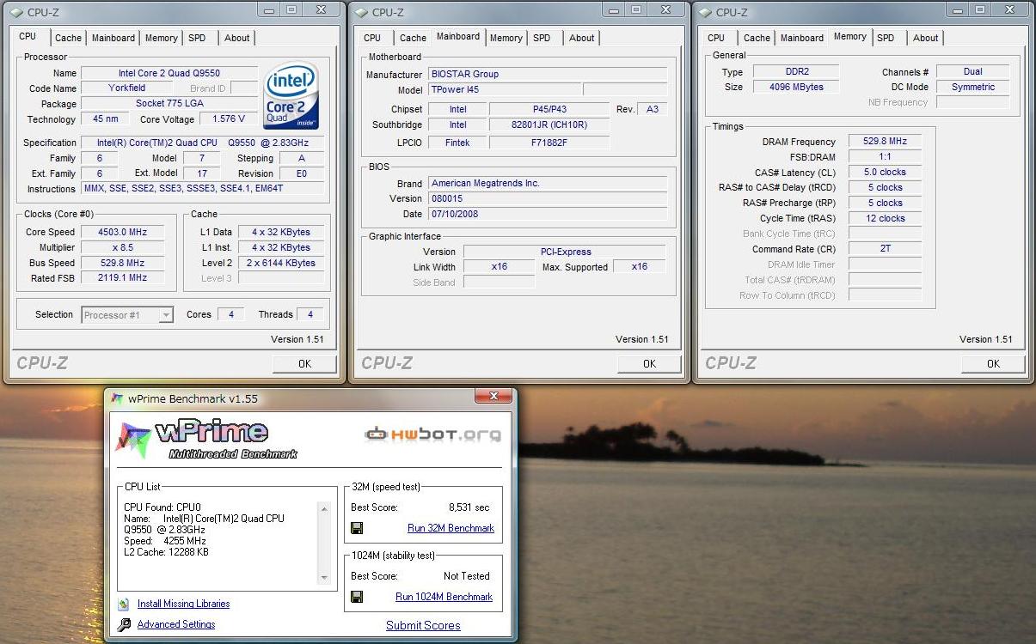Screen dimensions: 1036x644
Task: Click the Graphic Interface Version PCI-Express
Action: (x=565, y=252)
